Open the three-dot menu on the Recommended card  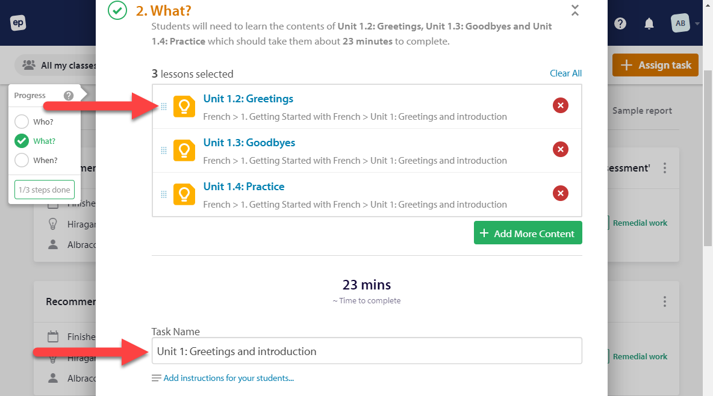click(x=665, y=302)
